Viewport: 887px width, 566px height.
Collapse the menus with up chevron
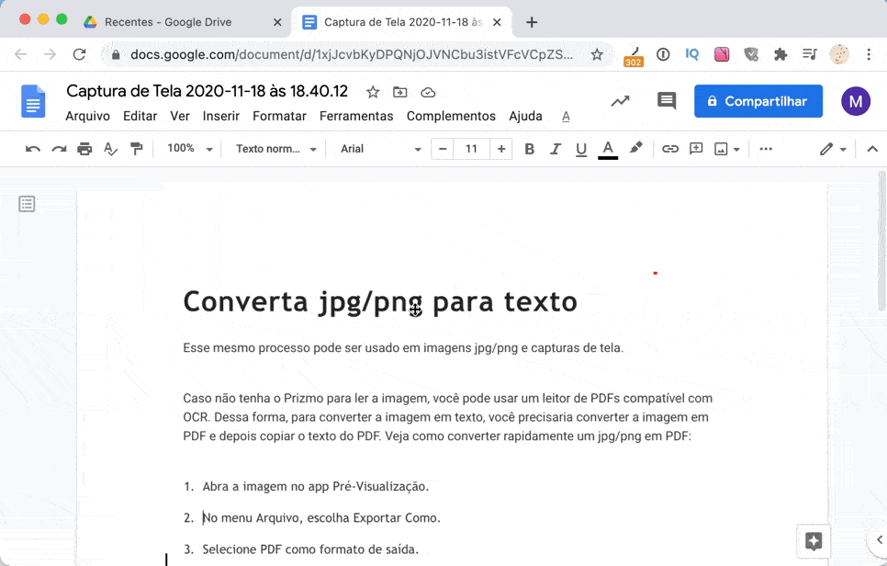click(x=872, y=149)
